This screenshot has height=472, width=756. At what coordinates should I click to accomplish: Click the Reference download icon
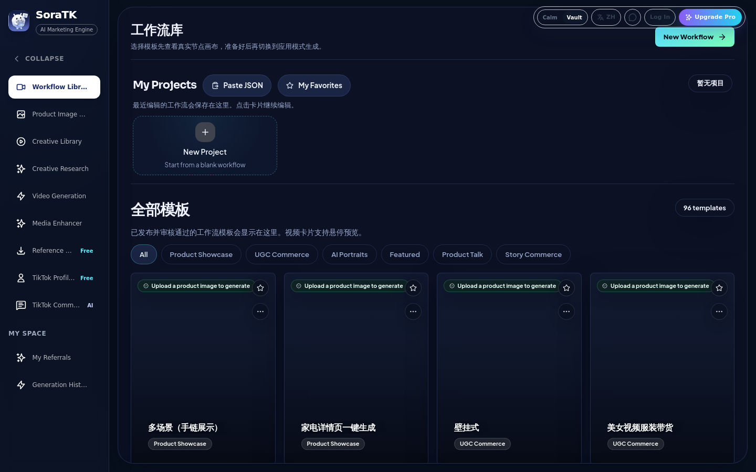(21, 251)
